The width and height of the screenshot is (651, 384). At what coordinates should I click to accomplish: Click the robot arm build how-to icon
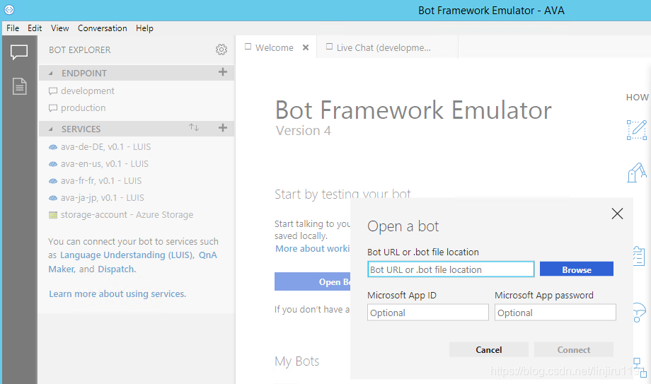pos(637,172)
